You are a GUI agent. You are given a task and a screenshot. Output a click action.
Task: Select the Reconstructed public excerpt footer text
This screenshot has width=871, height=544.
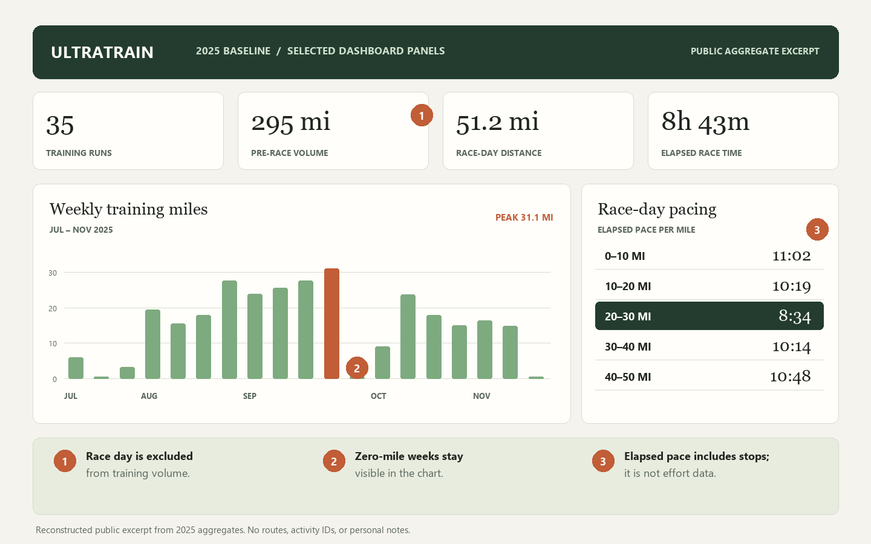point(223,530)
